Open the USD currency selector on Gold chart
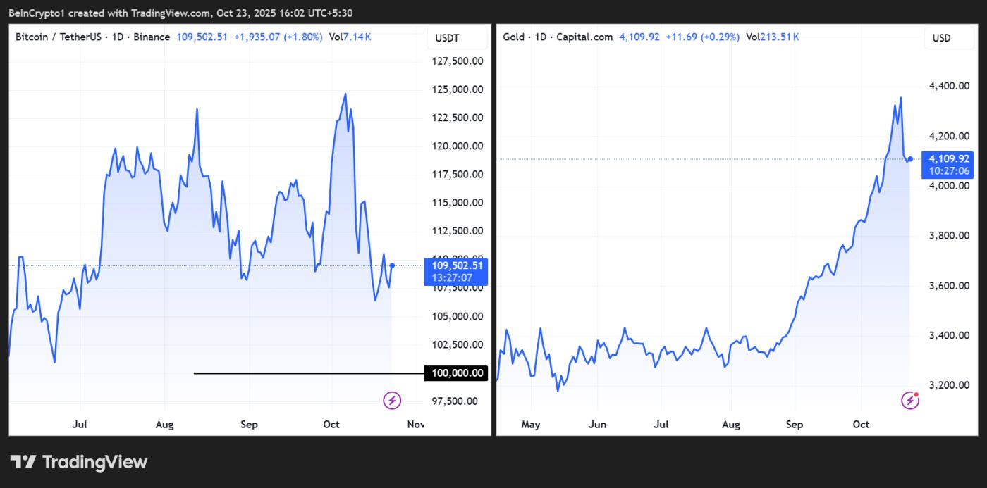 click(941, 37)
